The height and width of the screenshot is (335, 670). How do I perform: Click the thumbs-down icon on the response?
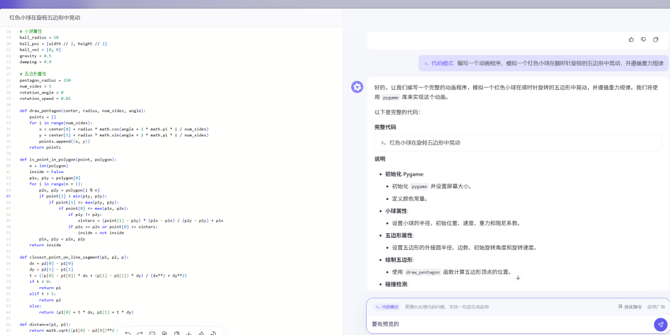click(643, 40)
